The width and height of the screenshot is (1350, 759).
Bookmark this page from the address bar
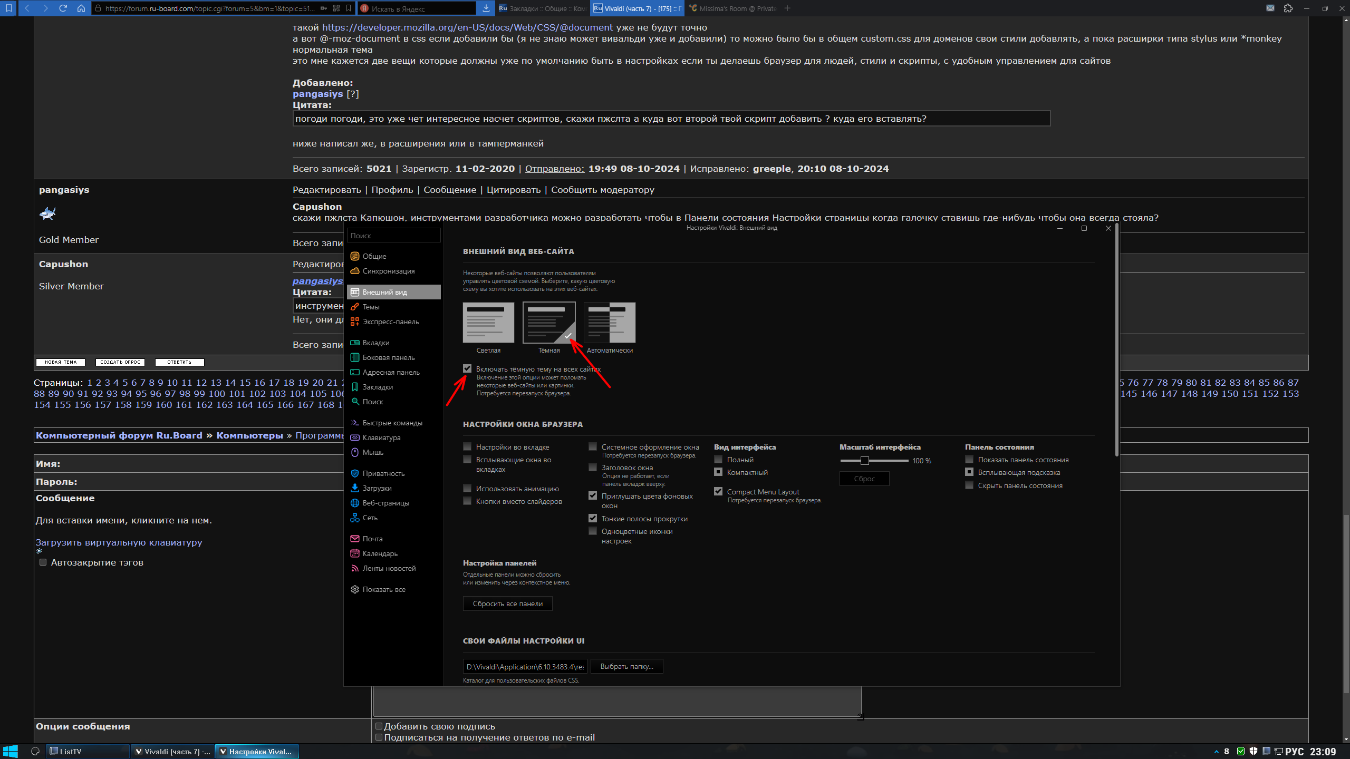pos(349,8)
